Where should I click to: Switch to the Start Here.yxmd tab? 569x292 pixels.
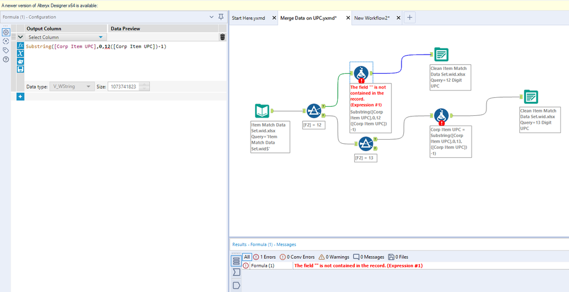(x=249, y=18)
